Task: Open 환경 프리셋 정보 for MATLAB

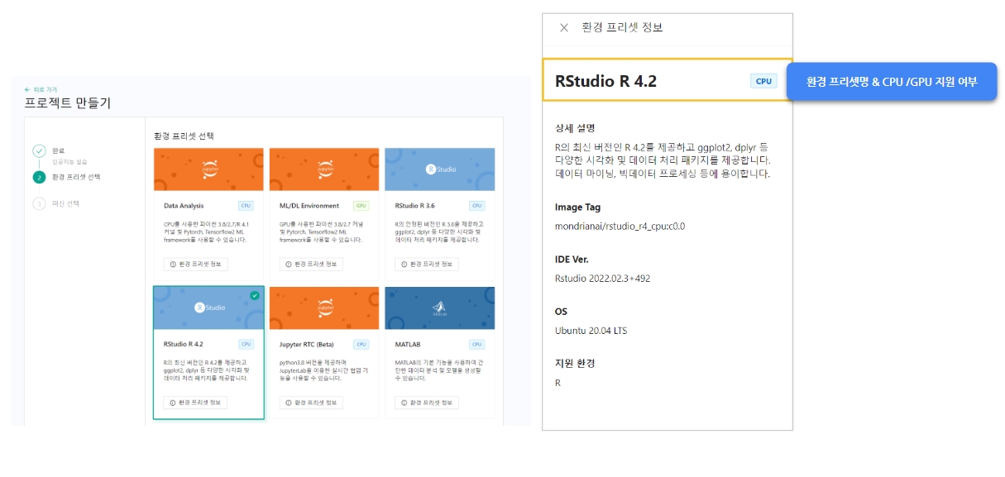Action: 427,403
